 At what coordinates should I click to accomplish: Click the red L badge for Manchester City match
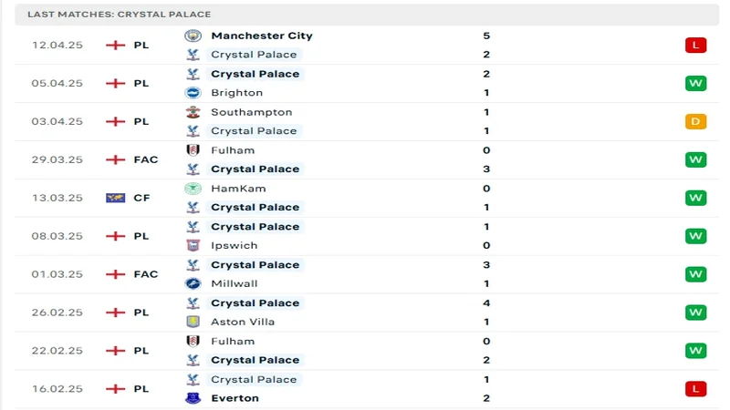[x=695, y=45]
